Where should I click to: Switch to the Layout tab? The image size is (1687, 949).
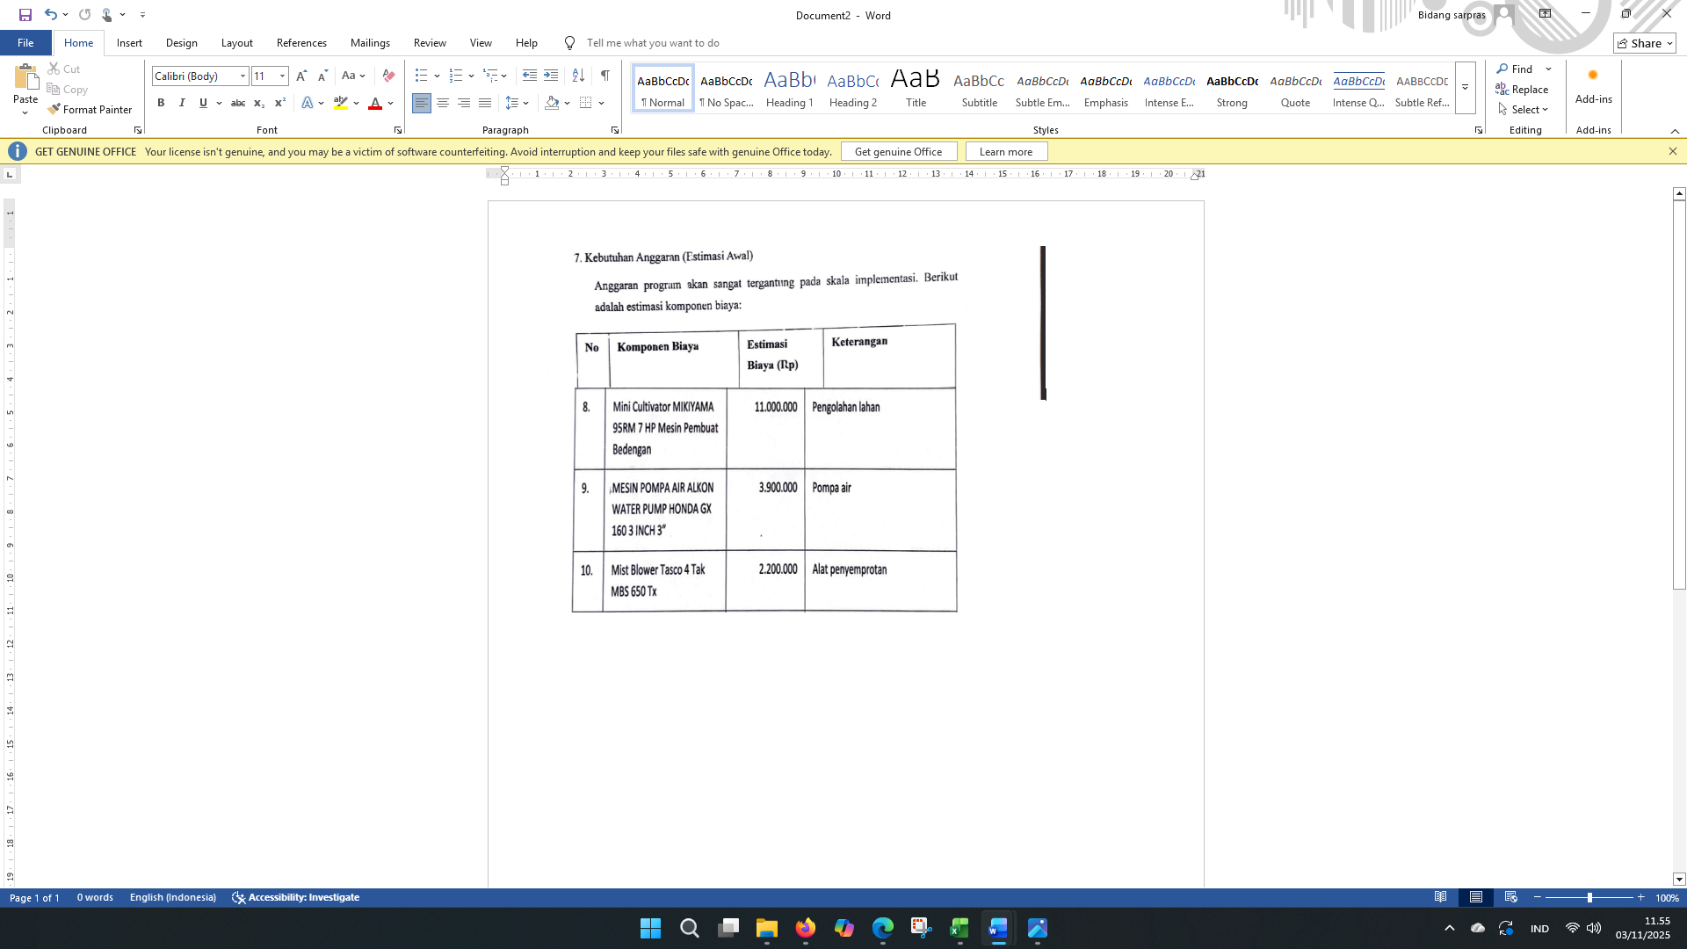click(237, 43)
